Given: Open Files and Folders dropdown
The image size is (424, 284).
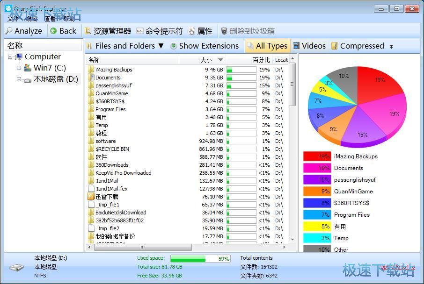Looking at the screenshot, I should [x=125, y=46].
